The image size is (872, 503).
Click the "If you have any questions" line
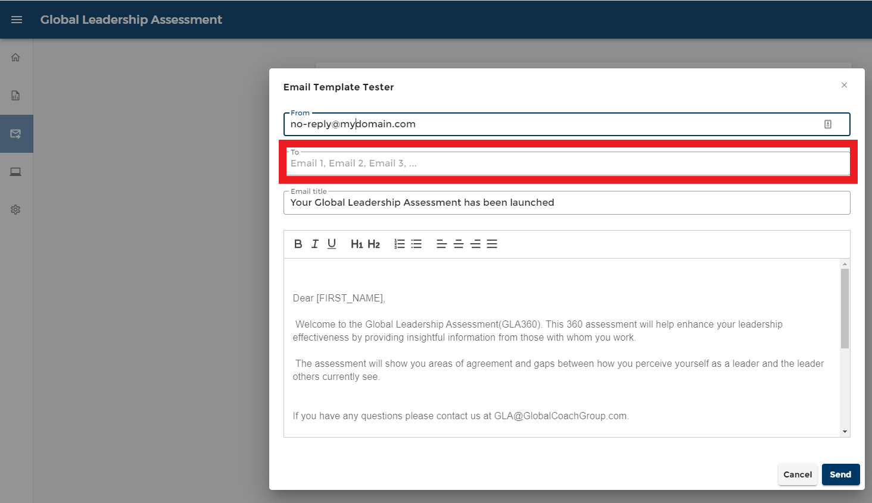coord(461,416)
